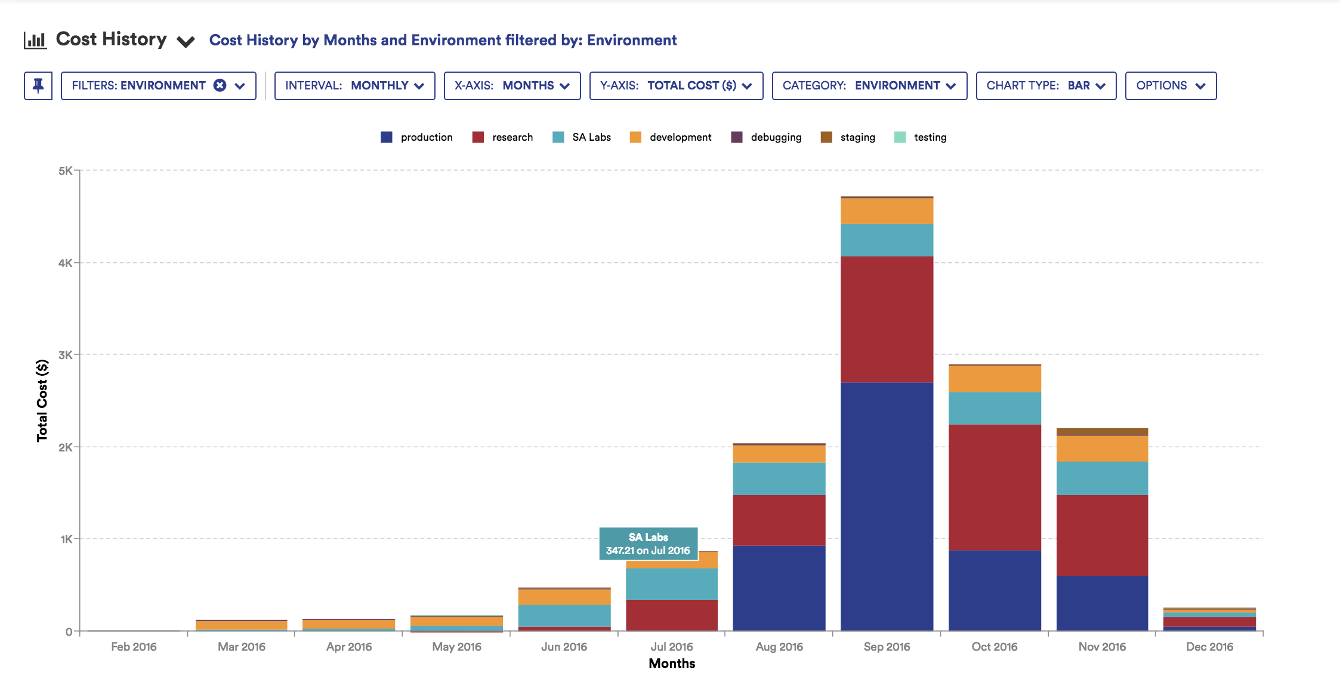
Task: Open the X-Axis: Months dropdown
Action: pyautogui.click(x=512, y=86)
